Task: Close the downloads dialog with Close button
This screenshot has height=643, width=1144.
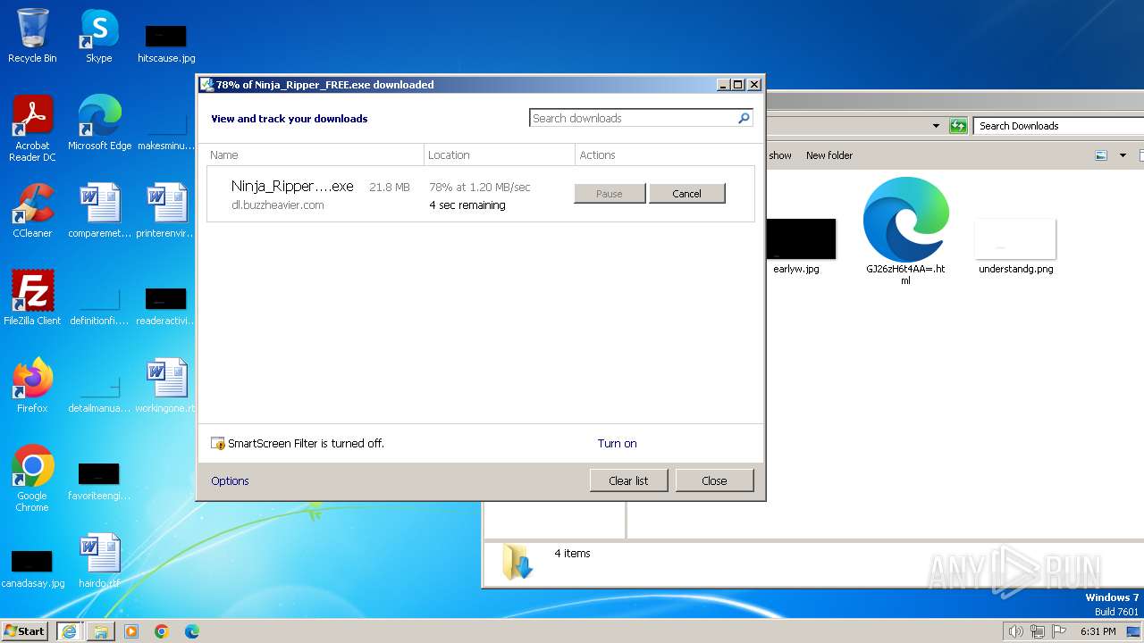Action: tap(714, 480)
